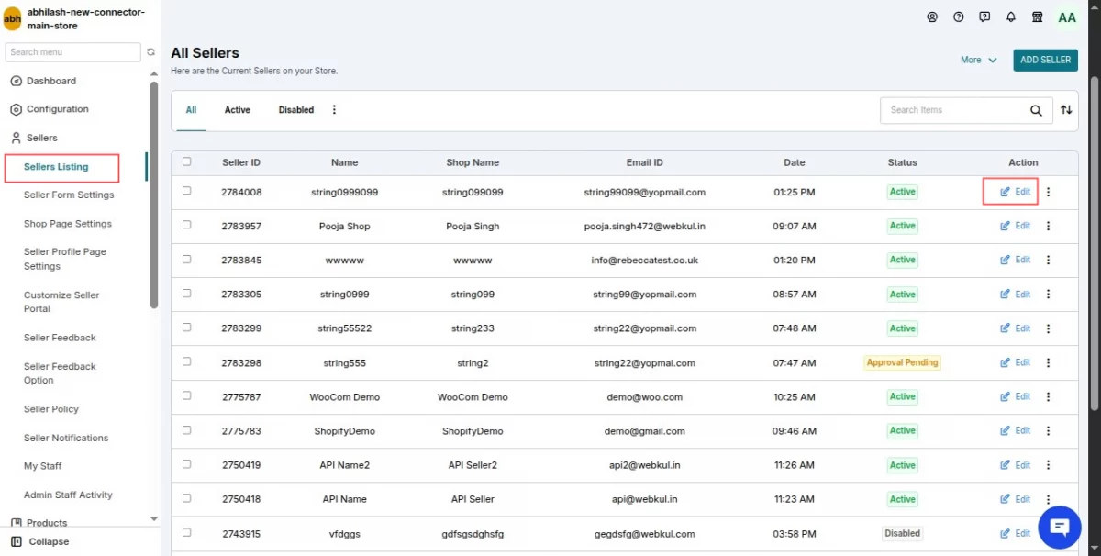
Task: Open row options for seller 2783957
Action: 1049,226
